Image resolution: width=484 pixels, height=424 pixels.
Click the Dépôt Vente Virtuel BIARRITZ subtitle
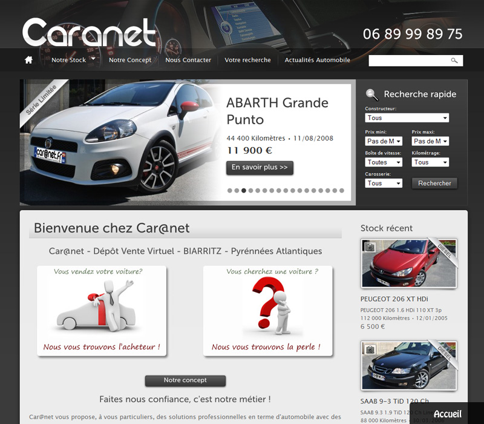click(x=185, y=251)
